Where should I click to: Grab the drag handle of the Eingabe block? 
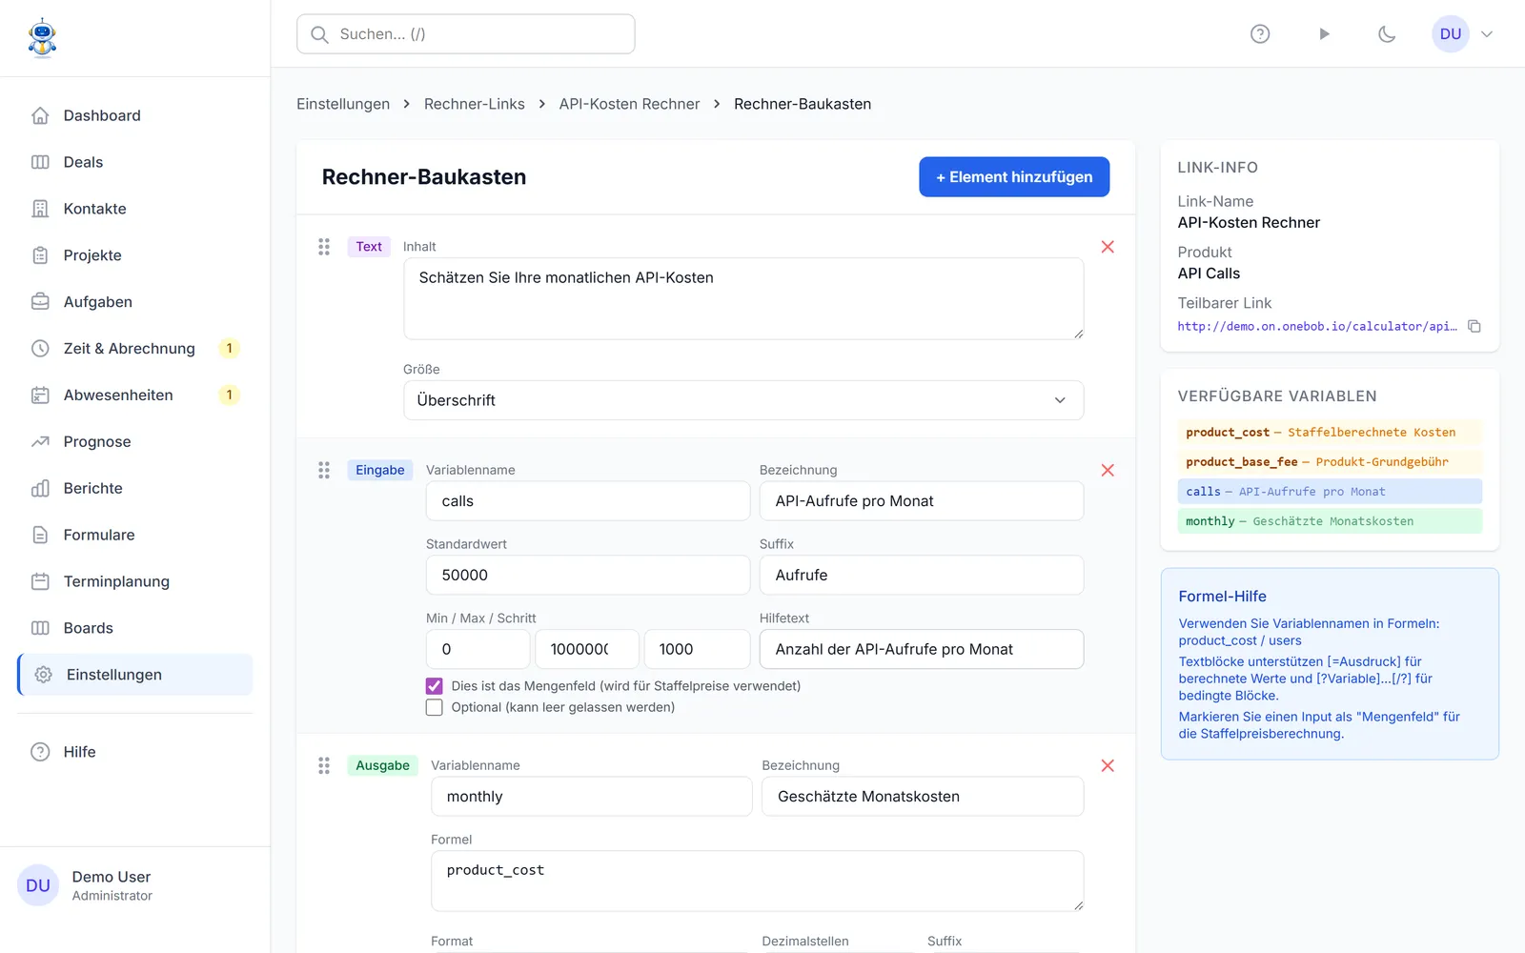[x=324, y=470]
